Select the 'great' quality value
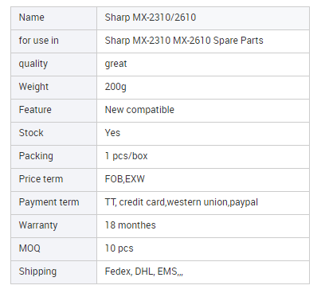This screenshot has height=297, width=321. tap(115, 64)
